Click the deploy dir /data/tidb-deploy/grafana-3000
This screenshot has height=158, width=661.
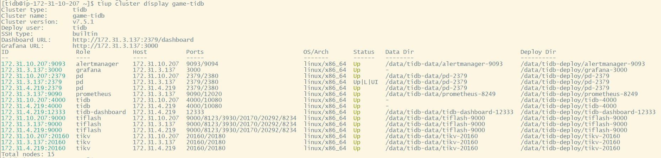574,70
